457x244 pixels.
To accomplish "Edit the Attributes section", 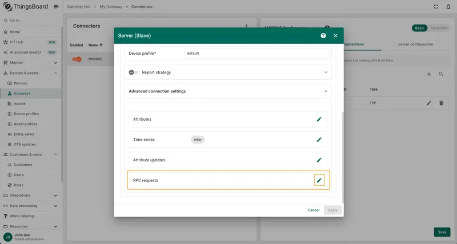I will tap(319, 119).
